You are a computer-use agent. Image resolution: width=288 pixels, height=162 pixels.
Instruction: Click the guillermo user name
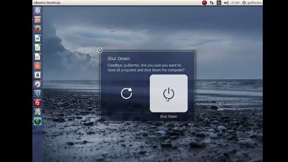tap(254, 3)
